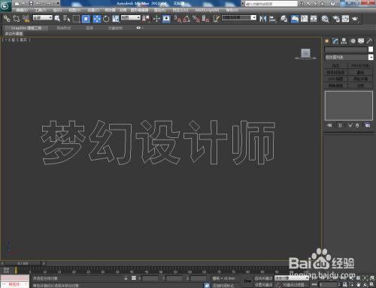This screenshot has width=376, height=288.
Task: Open the named selection sets dropdown
Action: 239,18
